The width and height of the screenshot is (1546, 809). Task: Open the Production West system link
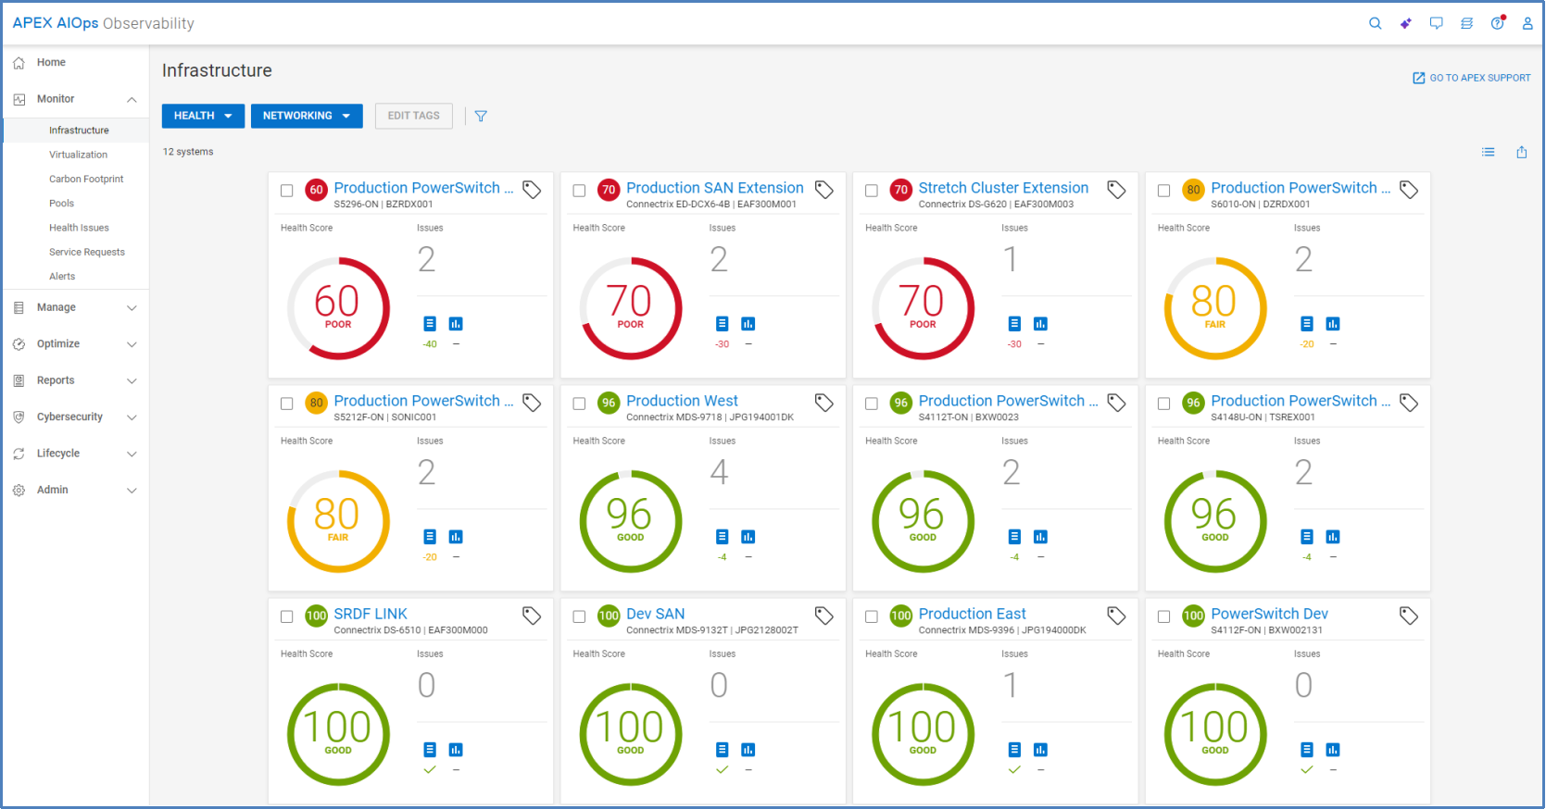[682, 401]
